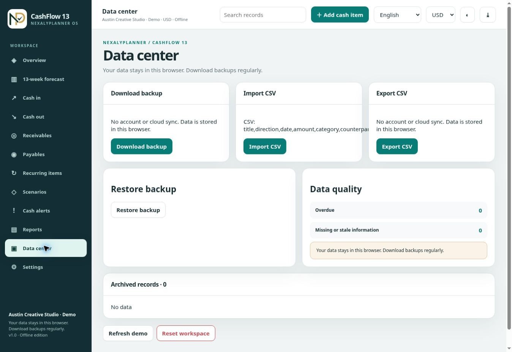Click the Archived records · 0 heading
512x352 pixels.
(139, 284)
